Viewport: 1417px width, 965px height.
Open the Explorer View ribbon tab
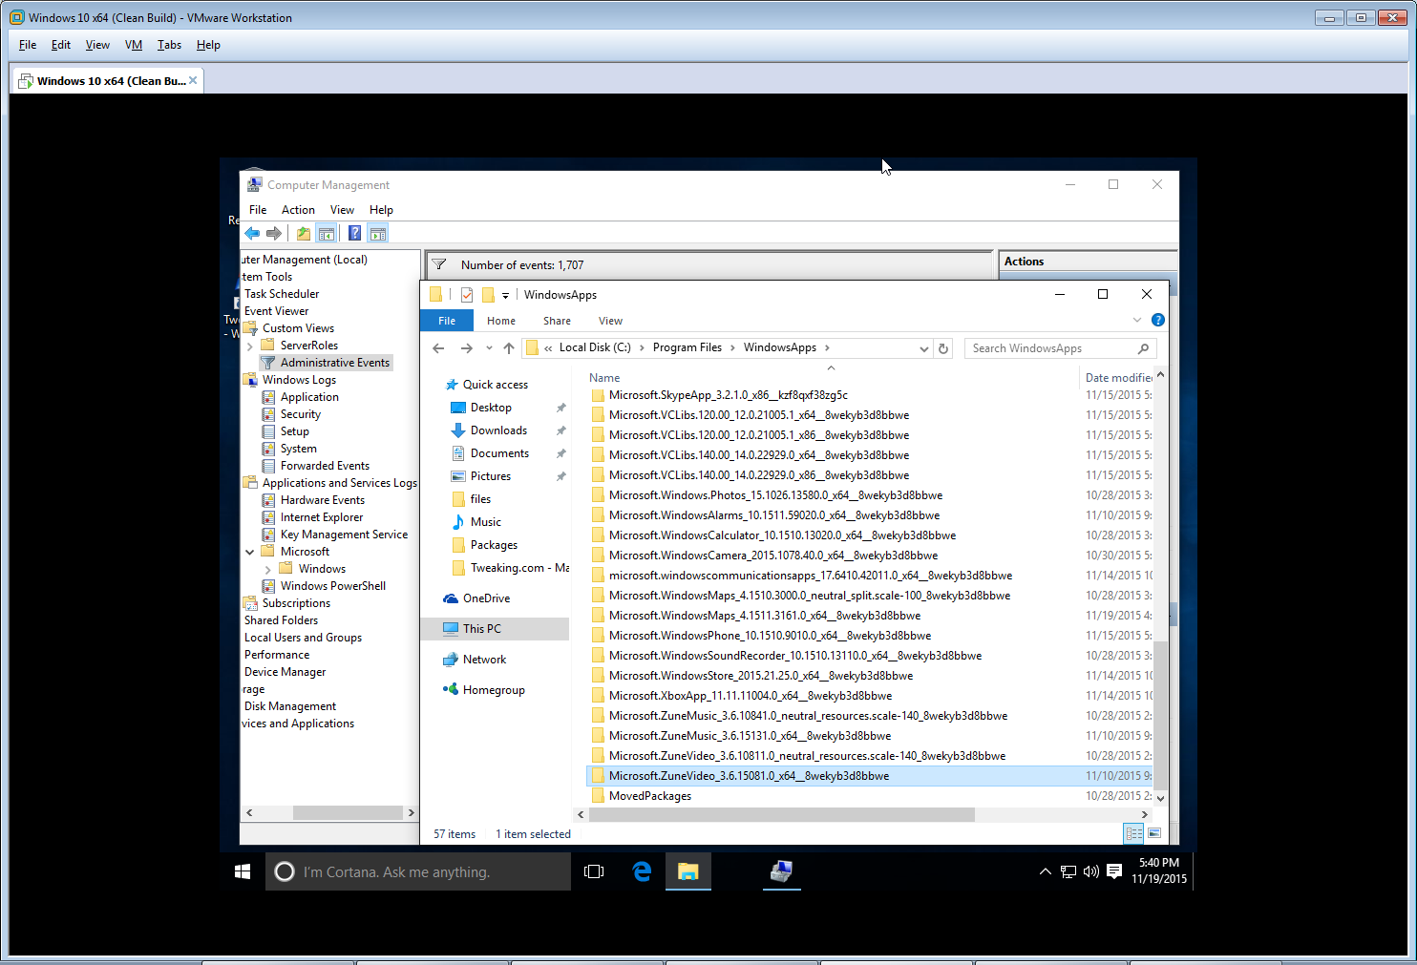coord(610,321)
